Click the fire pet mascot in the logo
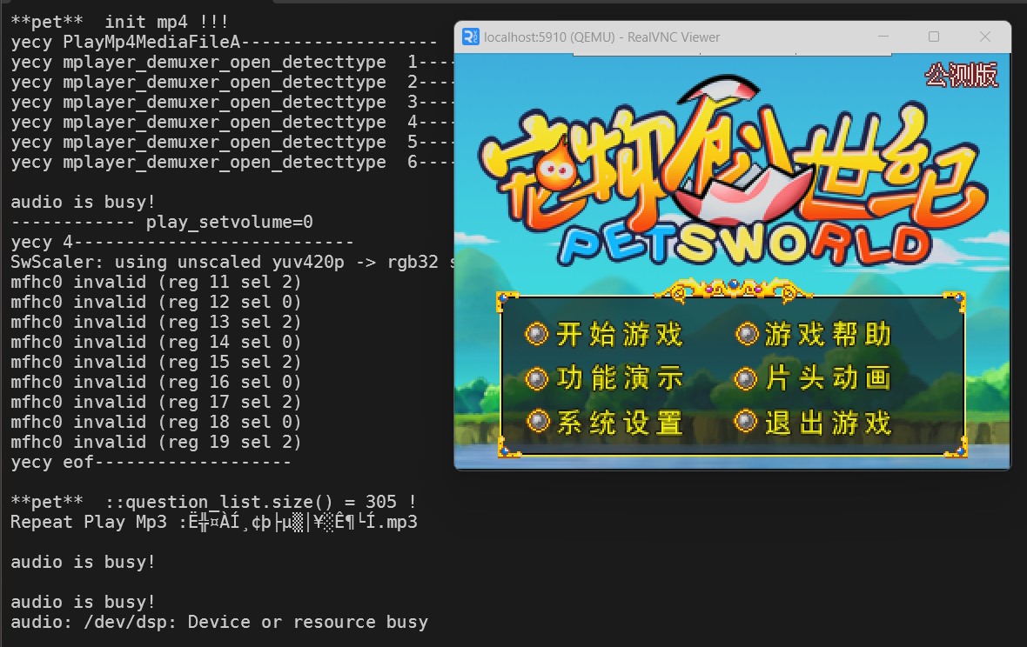 [x=556, y=169]
